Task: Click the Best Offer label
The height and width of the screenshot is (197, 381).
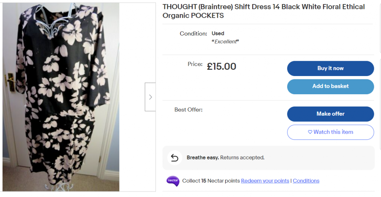Action: click(188, 109)
